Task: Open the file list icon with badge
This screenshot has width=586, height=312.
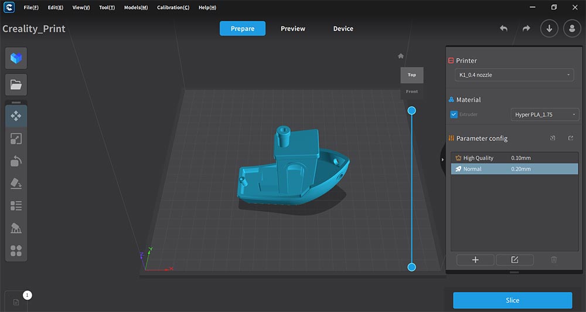Action: pos(16,301)
